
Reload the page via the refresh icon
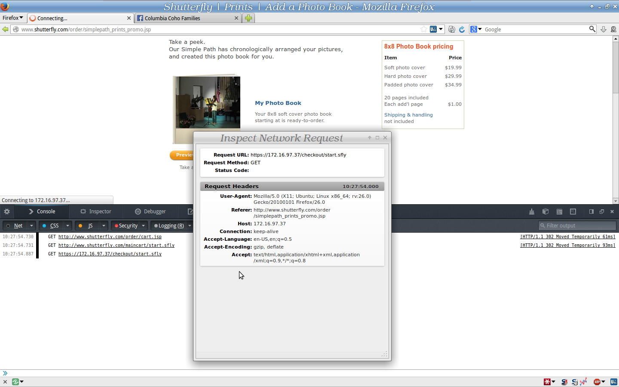tap(462, 29)
